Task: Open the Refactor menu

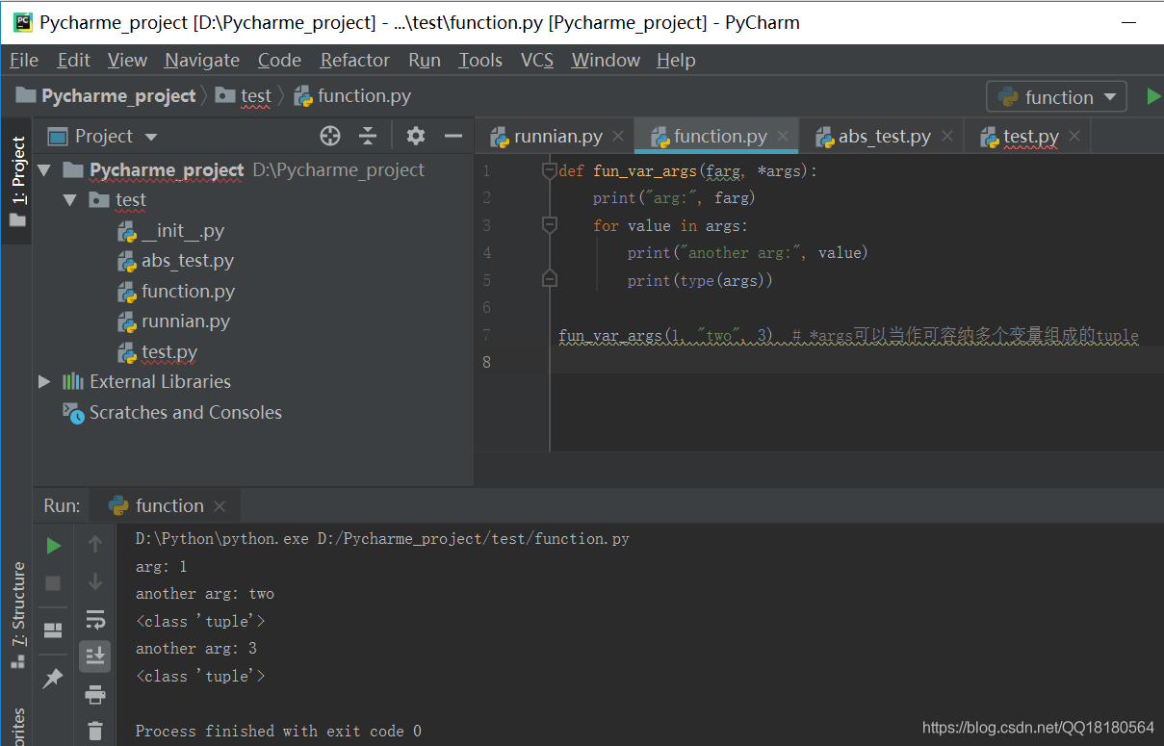Action: tap(355, 60)
